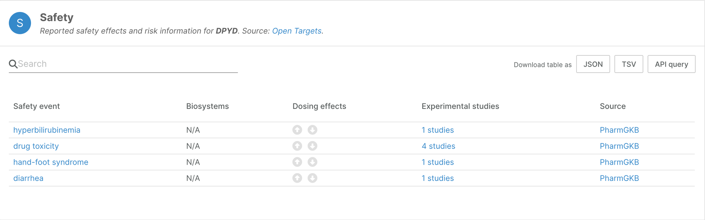Download table as TSV
Viewport: 705px width, 220px height.
(x=629, y=64)
